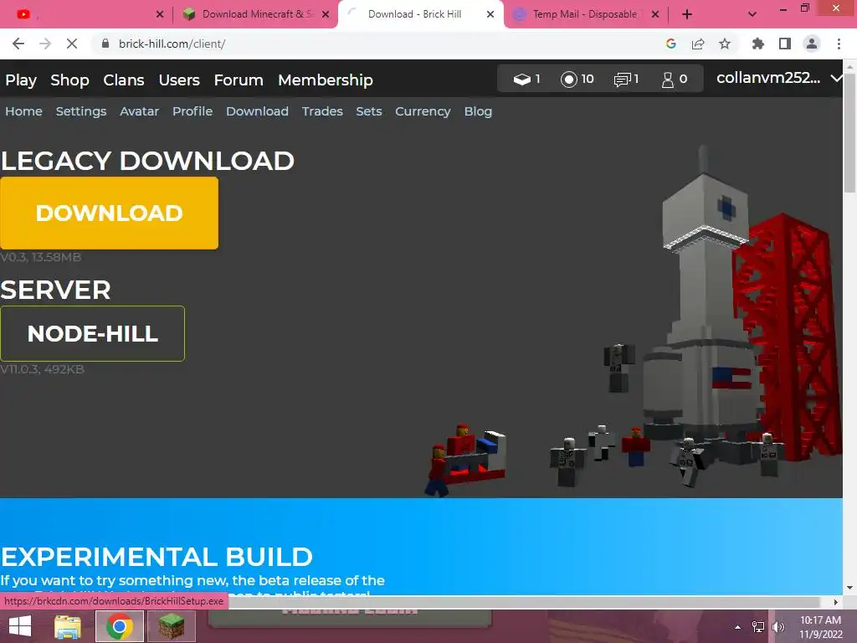This screenshot has height=643, width=857.
Task: Click the padlock site info icon
Action: pyautogui.click(x=105, y=44)
